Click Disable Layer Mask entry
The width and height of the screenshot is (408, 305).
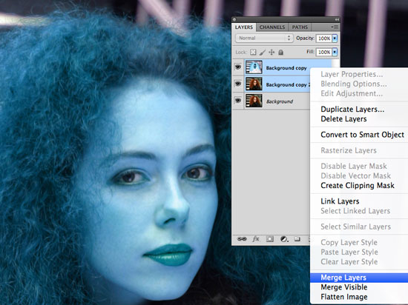[359, 166]
